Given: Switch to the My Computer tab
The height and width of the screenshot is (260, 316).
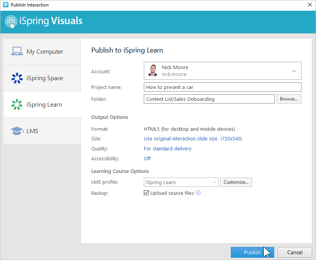Looking at the screenshot, I should coord(44,52).
